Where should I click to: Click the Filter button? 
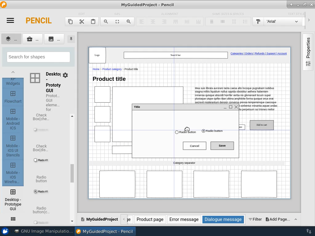tap(255, 219)
